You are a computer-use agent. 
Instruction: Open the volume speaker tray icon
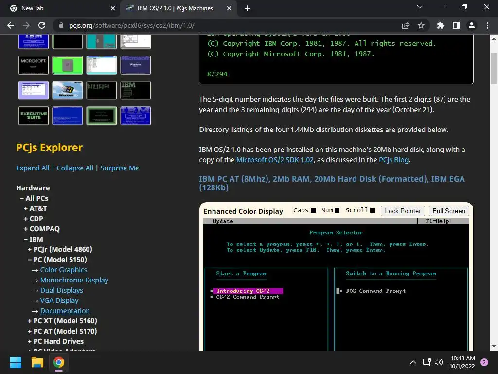(x=439, y=362)
